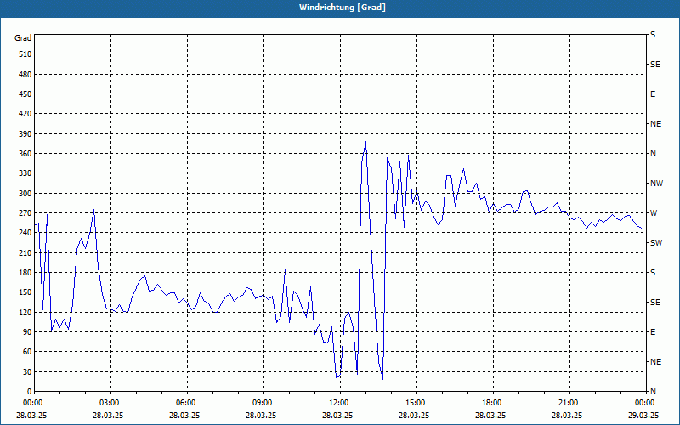Click the SW compass label
The image size is (680, 425).
(656, 243)
